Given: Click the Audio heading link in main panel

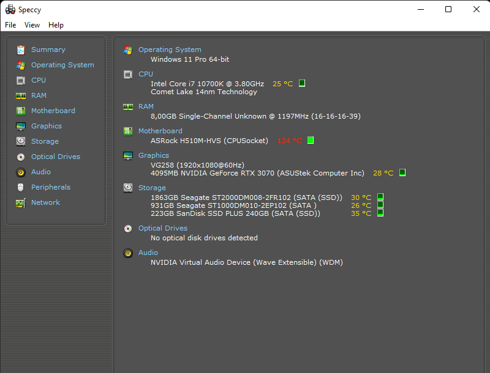Looking at the screenshot, I should coord(148,253).
